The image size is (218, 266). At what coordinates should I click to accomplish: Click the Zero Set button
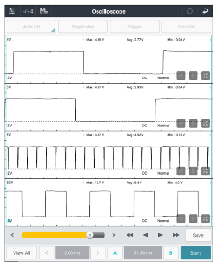(x=186, y=27)
